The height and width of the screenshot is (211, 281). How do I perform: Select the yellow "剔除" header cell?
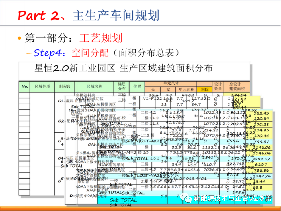click(x=204, y=90)
